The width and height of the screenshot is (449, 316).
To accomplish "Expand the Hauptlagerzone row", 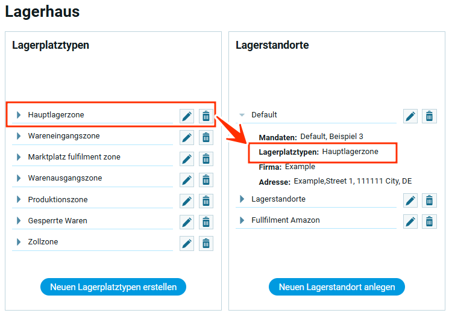I will coord(19,115).
